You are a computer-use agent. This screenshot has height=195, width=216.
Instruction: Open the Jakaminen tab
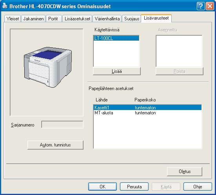pyautogui.click(x=33, y=18)
